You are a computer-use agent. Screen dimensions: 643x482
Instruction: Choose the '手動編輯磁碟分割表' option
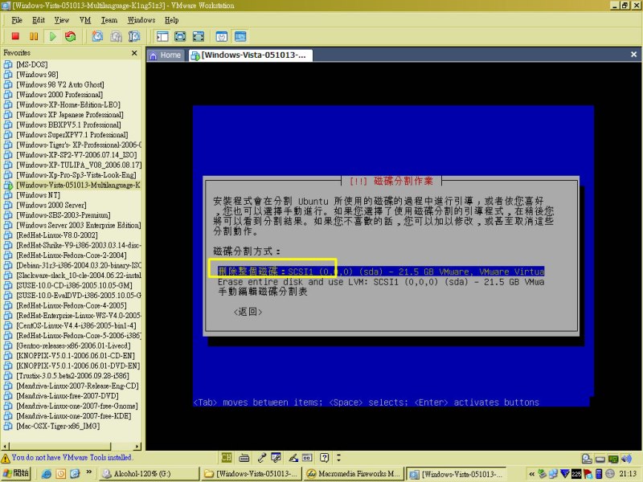263,292
